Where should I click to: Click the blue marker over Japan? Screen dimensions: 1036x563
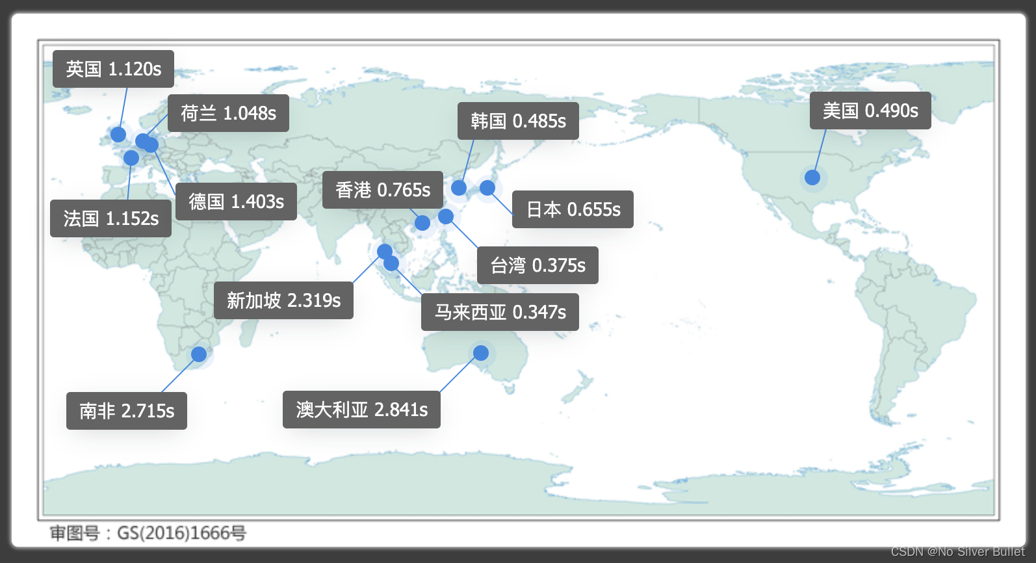(487, 188)
